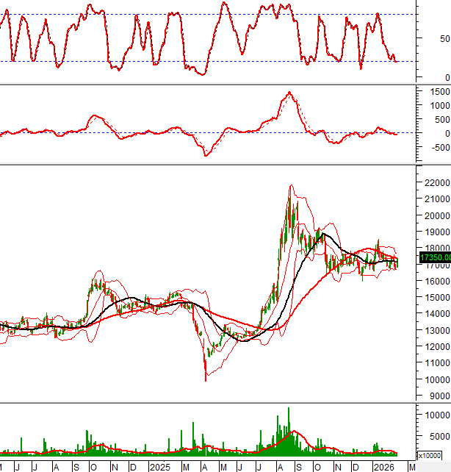Screen dimensions: 451x472
Task: Click the highest candlestick peak near 22000
Action: (x=292, y=187)
